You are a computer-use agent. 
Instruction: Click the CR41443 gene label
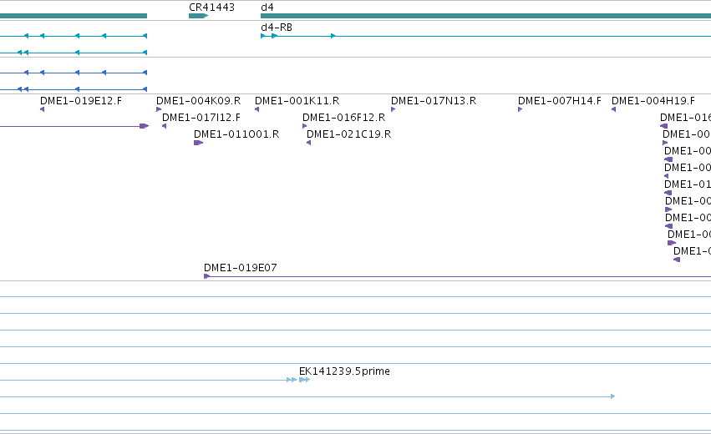click(211, 8)
